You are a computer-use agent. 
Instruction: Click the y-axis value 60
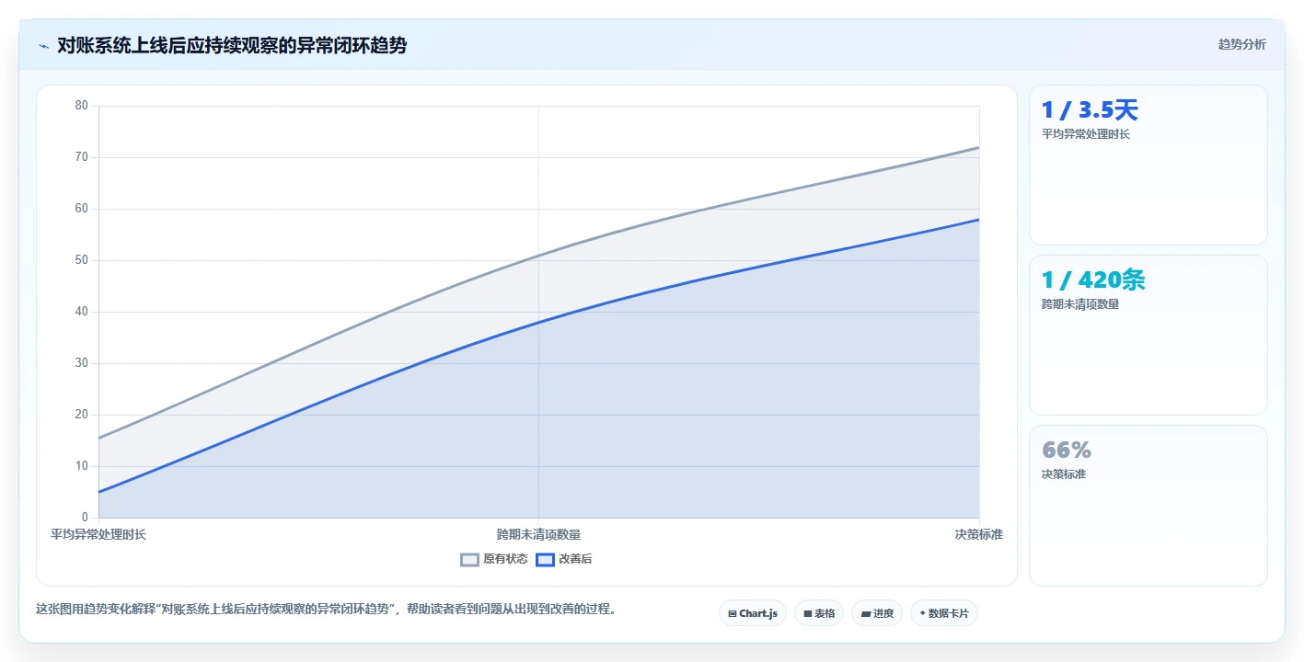click(x=82, y=209)
